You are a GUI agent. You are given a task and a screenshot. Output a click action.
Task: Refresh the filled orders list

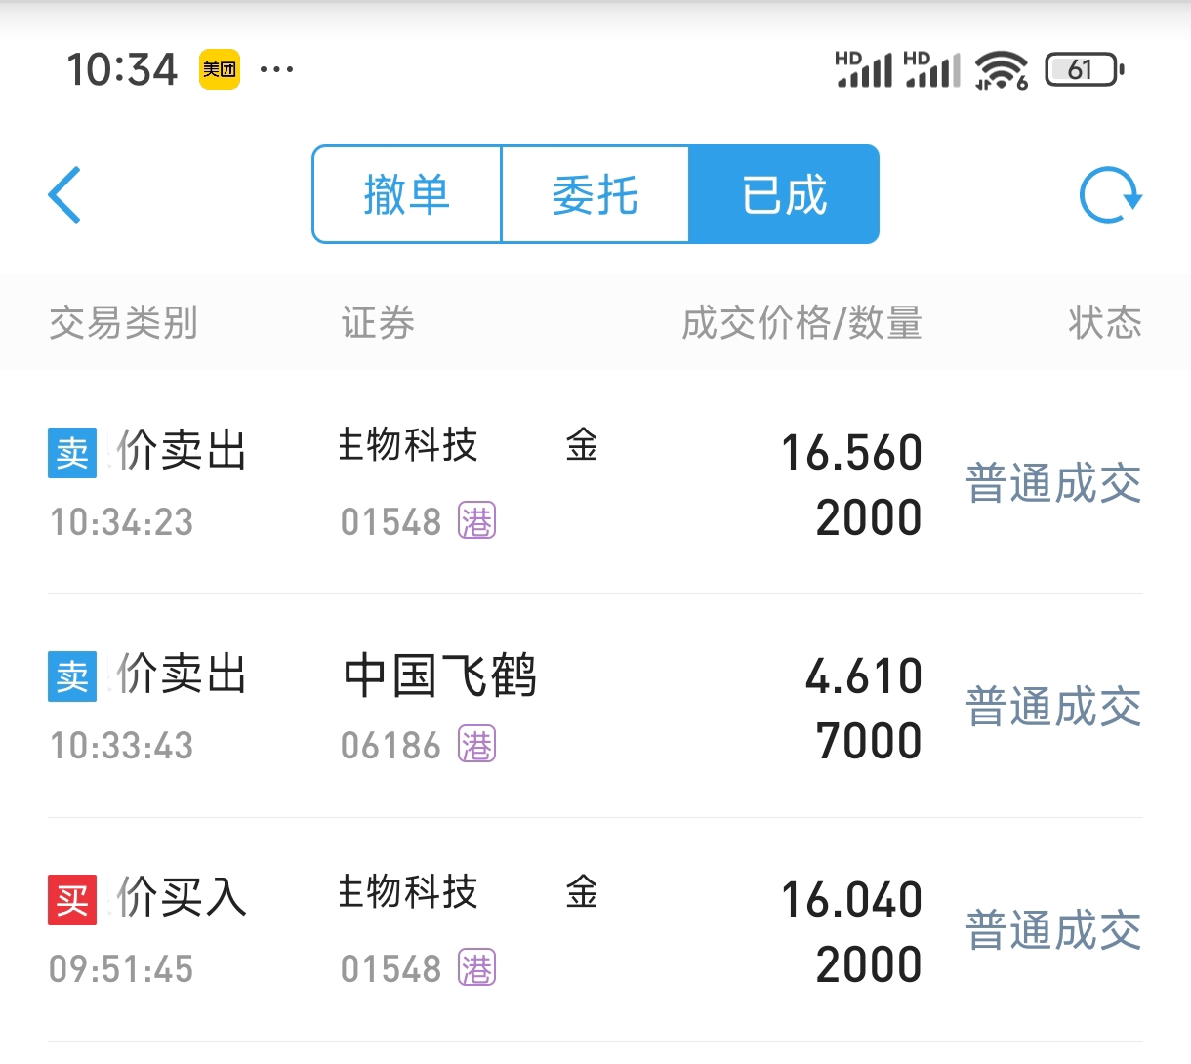(1110, 195)
